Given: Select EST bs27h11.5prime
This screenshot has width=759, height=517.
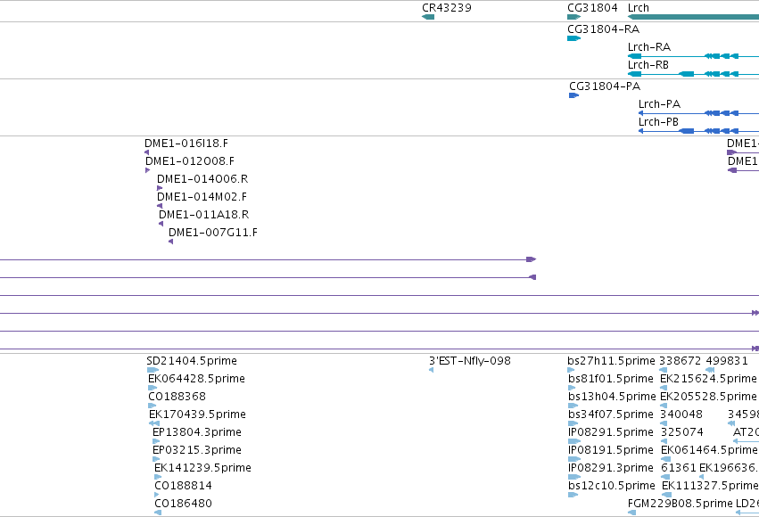Looking at the screenshot, I should [x=611, y=361].
